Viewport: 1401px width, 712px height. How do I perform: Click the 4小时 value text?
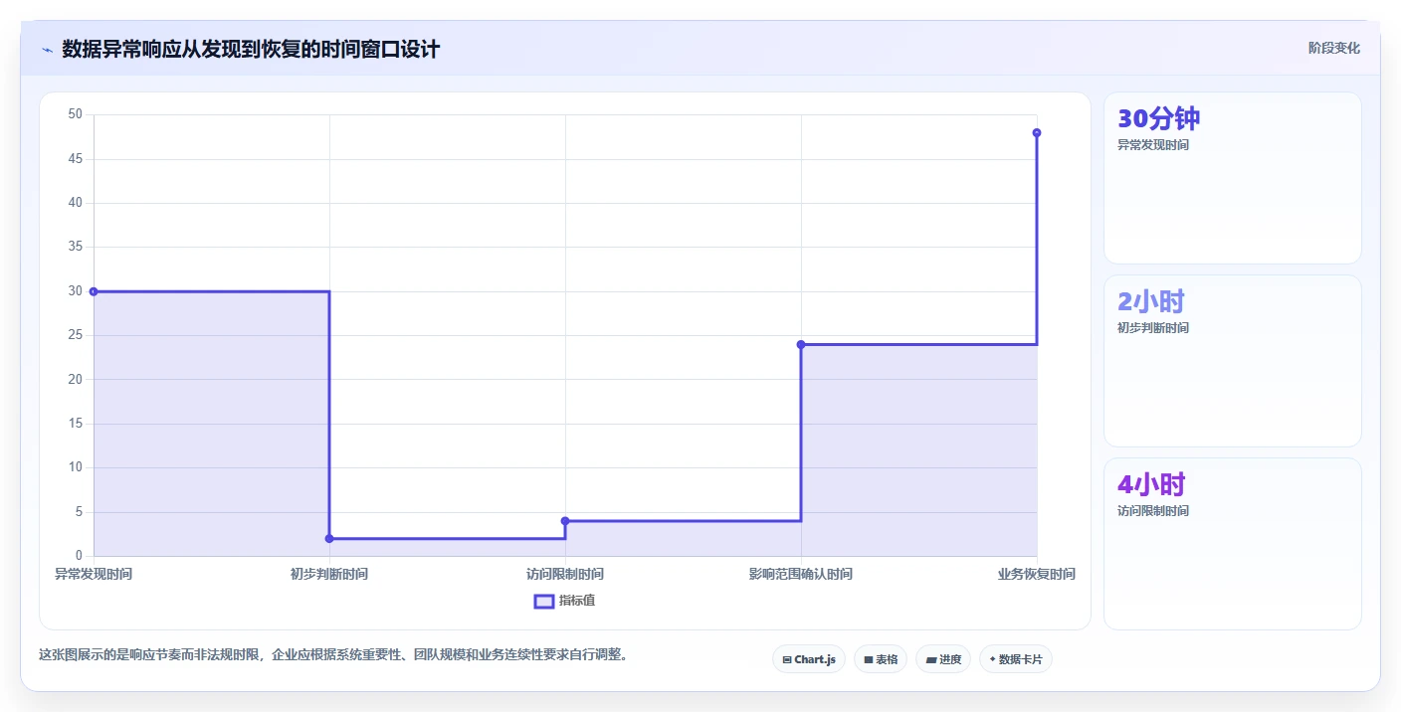click(x=1151, y=484)
